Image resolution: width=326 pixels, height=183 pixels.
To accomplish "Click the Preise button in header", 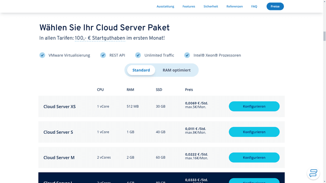I will [275, 6].
